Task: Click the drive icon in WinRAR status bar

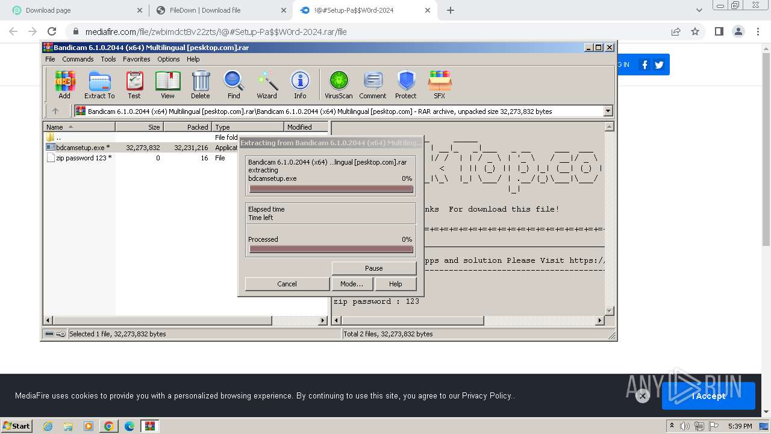Action: click(x=49, y=334)
